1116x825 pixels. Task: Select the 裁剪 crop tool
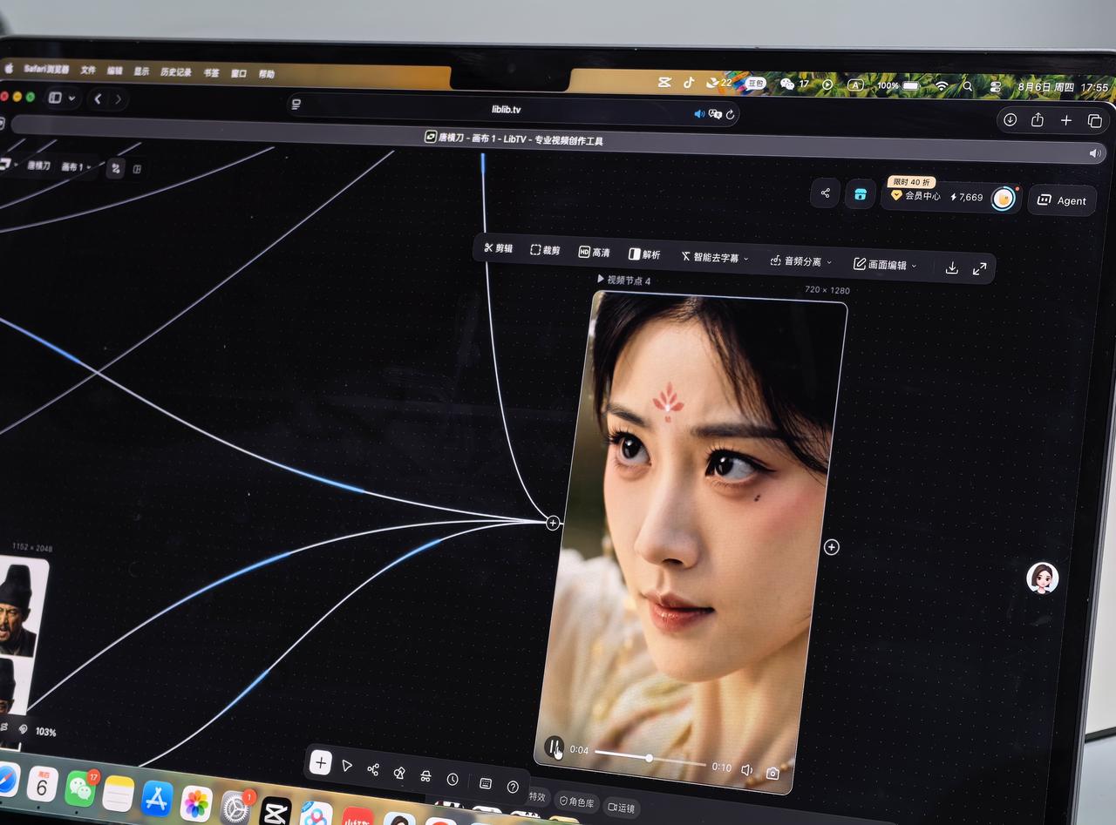click(x=546, y=250)
